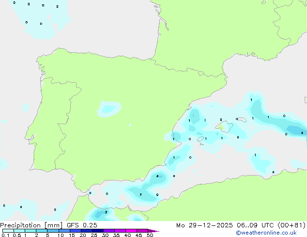Viewport: 307px width, 237px height.
Task: Click the 'Precipitation [mm]' title text
Action: pyautogui.click(x=31, y=225)
